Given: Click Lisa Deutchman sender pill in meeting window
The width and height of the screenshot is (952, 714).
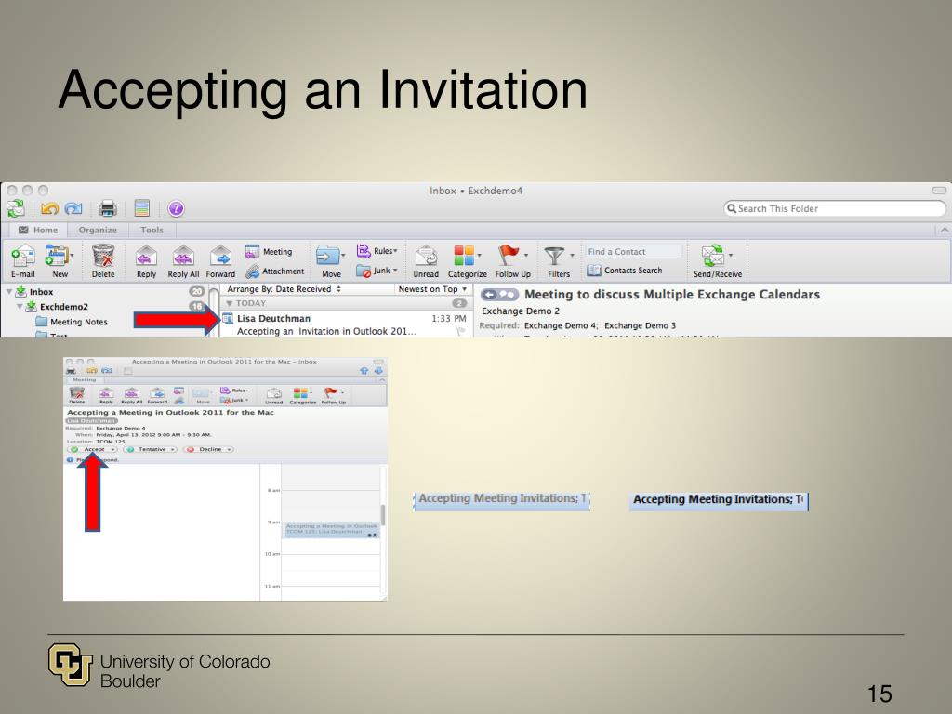Looking at the screenshot, I should (x=92, y=421).
